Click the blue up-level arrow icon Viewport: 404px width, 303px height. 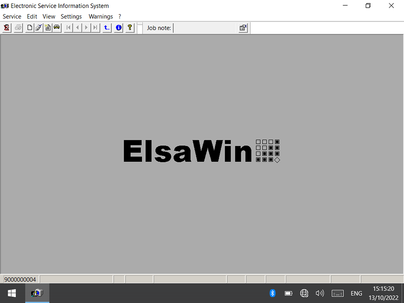tap(107, 27)
